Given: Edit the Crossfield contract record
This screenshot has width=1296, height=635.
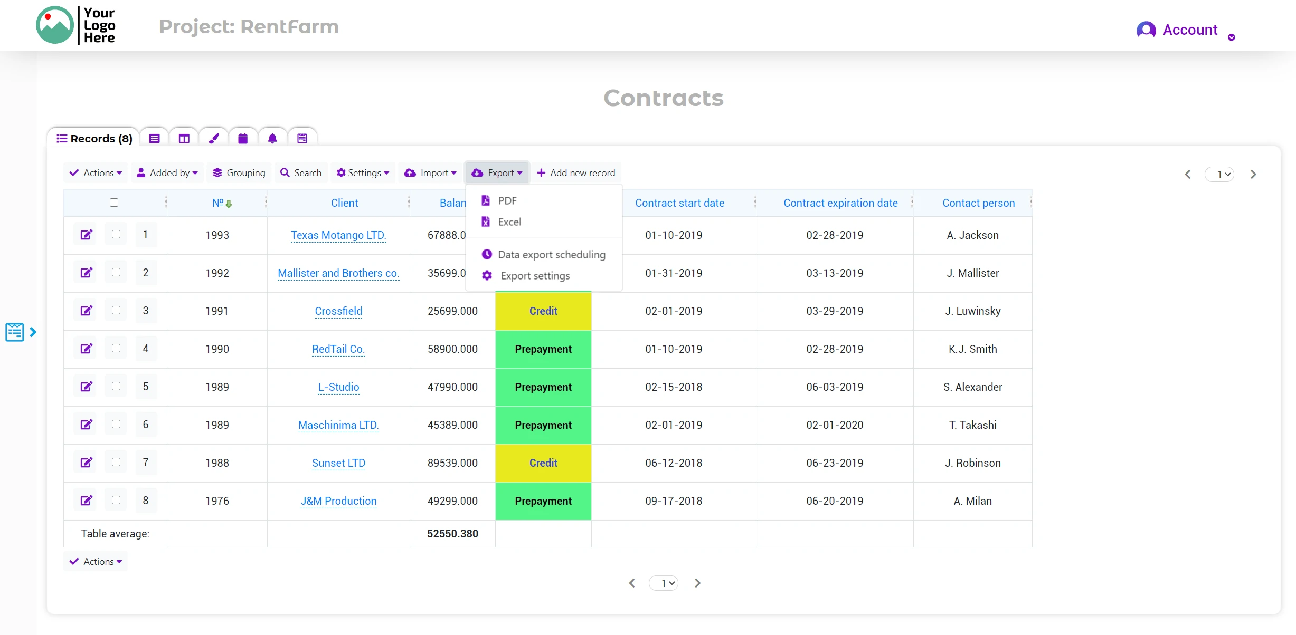Looking at the screenshot, I should [x=86, y=311].
